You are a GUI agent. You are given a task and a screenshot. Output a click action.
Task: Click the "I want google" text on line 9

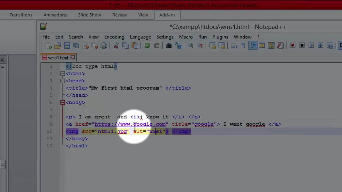pyautogui.click(x=244, y=124)
